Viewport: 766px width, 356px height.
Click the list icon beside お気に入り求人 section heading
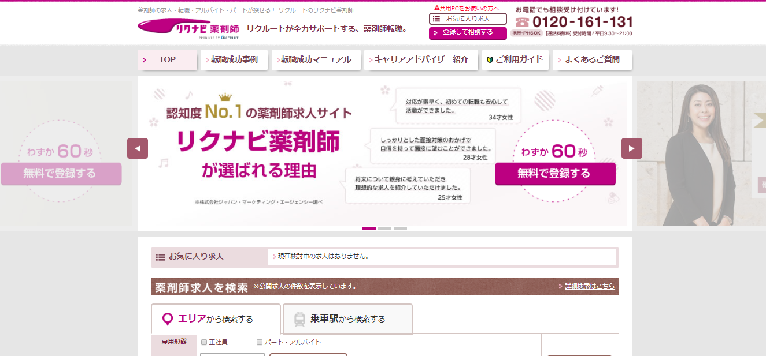coord(161,257)
